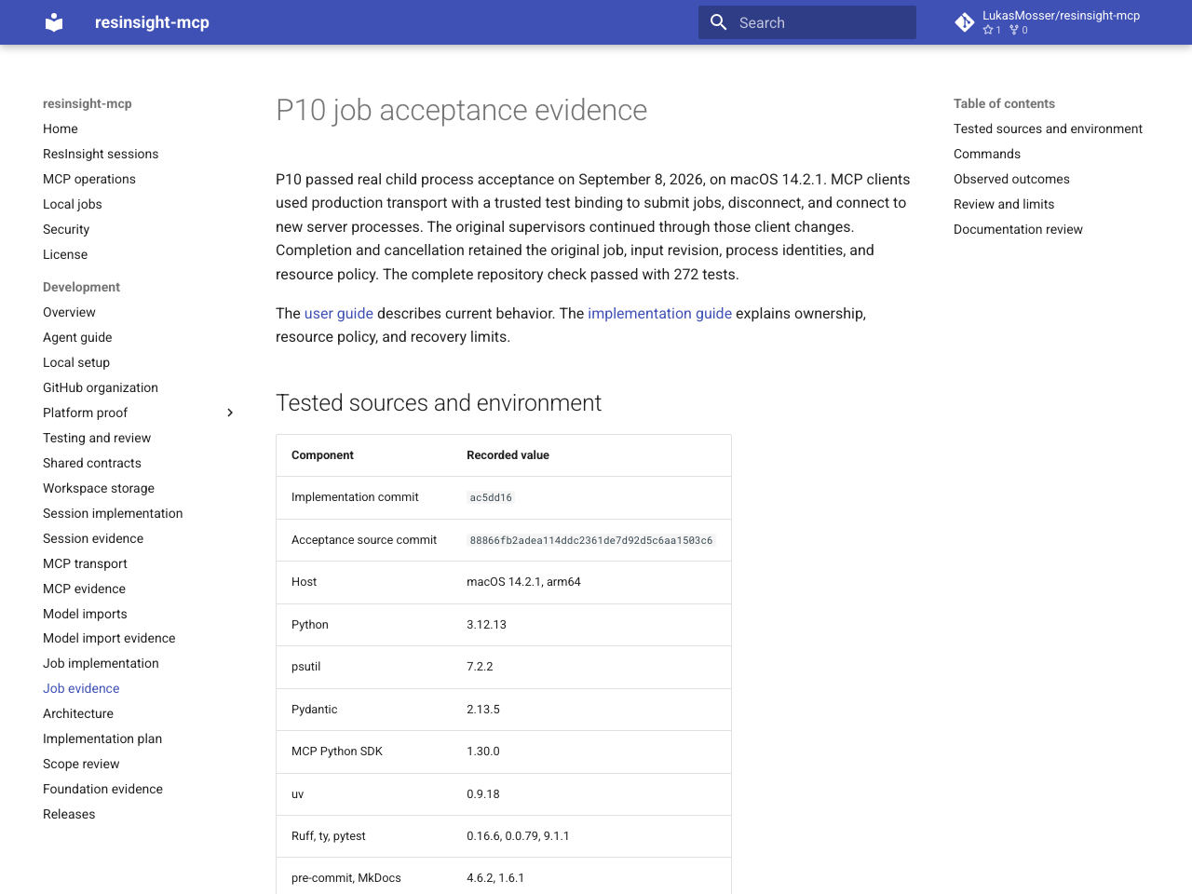Jump to Documentation review in contents
The width and height of the screenshot is (1192, 894).
[1018, 229]
